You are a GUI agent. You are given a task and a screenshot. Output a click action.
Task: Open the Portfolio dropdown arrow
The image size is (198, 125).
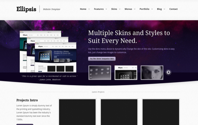(x=152, y=9)
